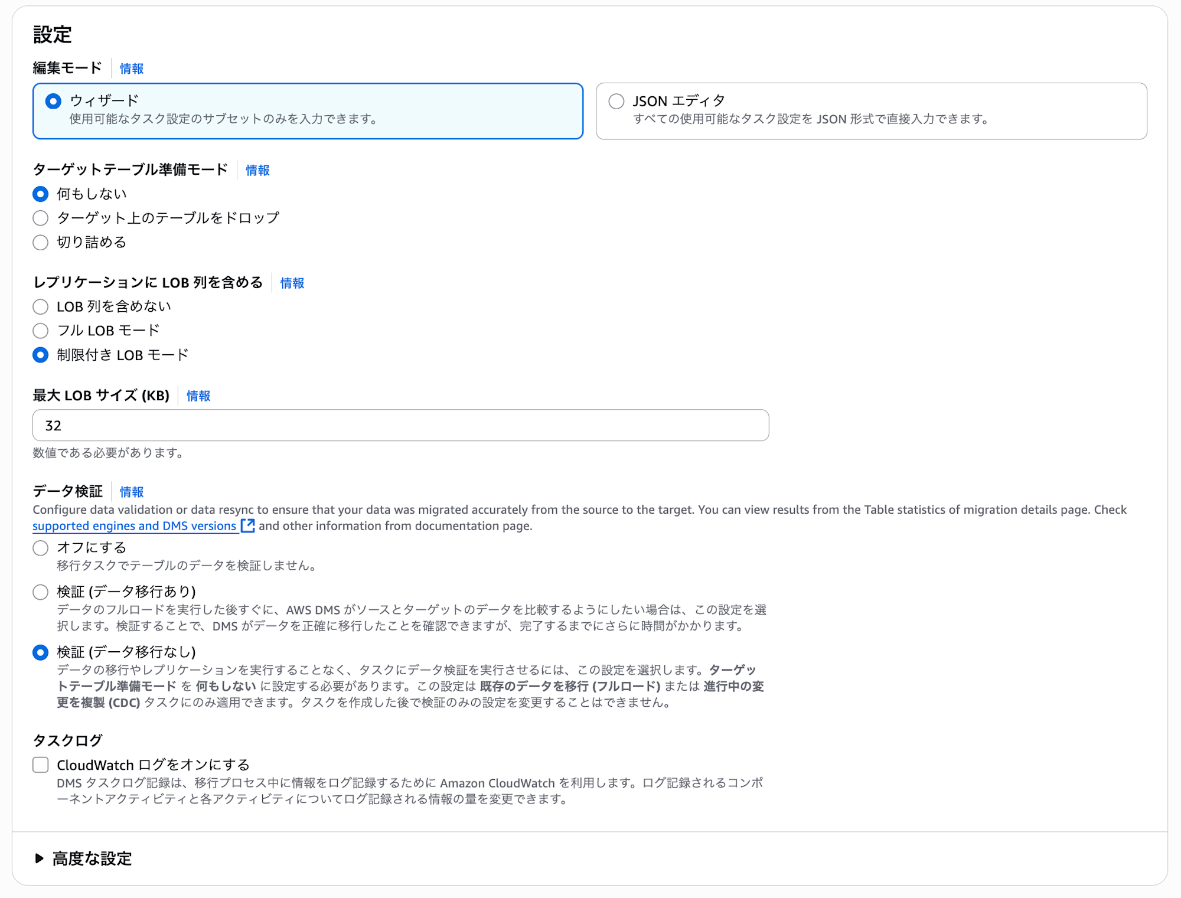1181x898 pixels.
Task: Choose 何もしない target table mode
Action: 40,194
